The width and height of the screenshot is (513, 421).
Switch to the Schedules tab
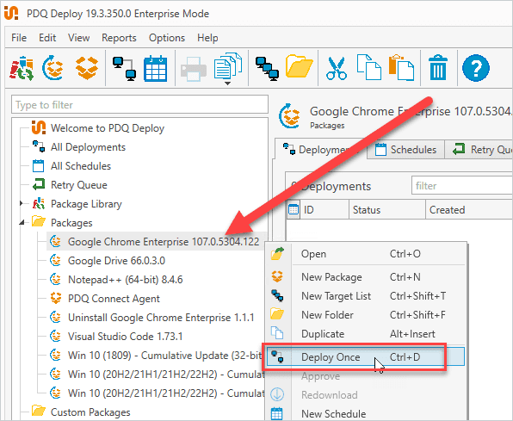[405, 150]
